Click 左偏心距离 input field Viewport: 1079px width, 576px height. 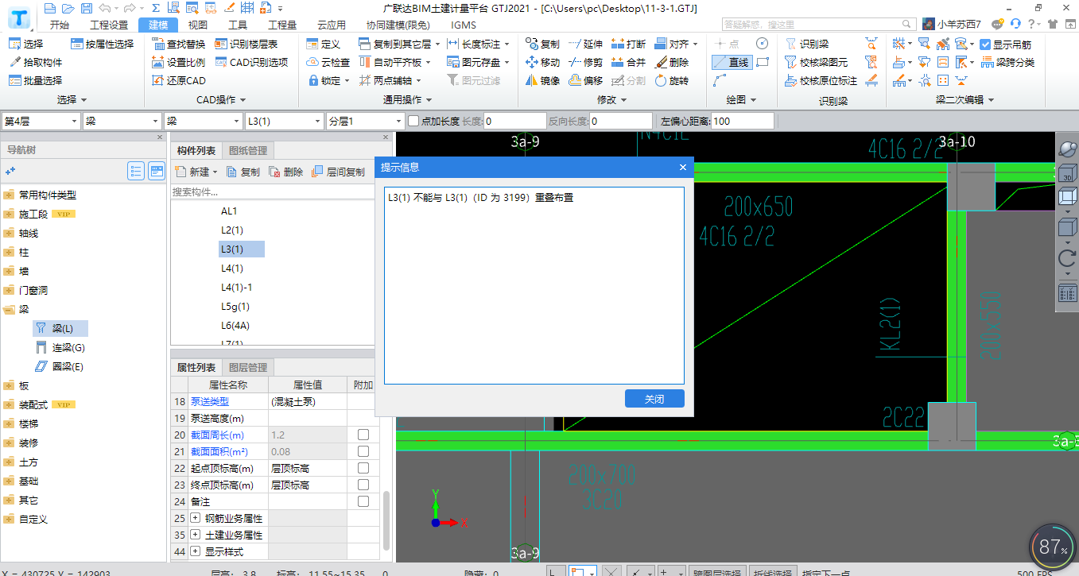tap(743, 121)
